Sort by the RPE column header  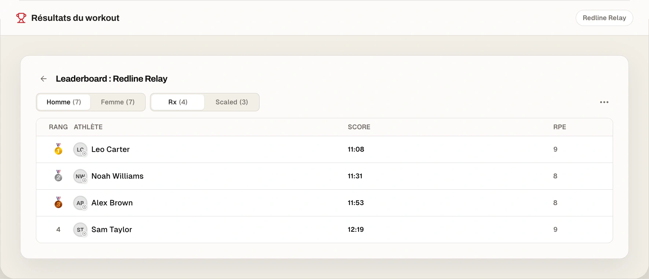tap(560, 127)
